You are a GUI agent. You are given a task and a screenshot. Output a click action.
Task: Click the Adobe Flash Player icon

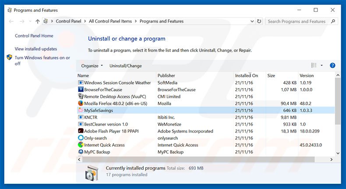tap(81, 131)
